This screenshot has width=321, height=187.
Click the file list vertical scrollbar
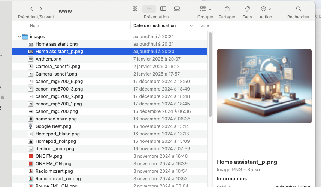[x=210, y=74]
